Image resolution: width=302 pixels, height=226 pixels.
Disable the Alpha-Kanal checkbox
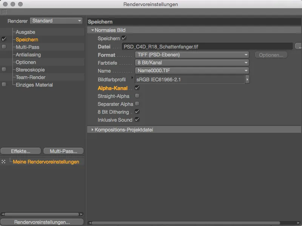pyautogui.click(x=137, y=88)
